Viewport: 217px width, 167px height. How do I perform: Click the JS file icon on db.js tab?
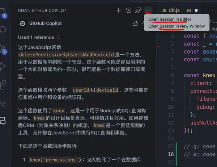tap(164, 11)
